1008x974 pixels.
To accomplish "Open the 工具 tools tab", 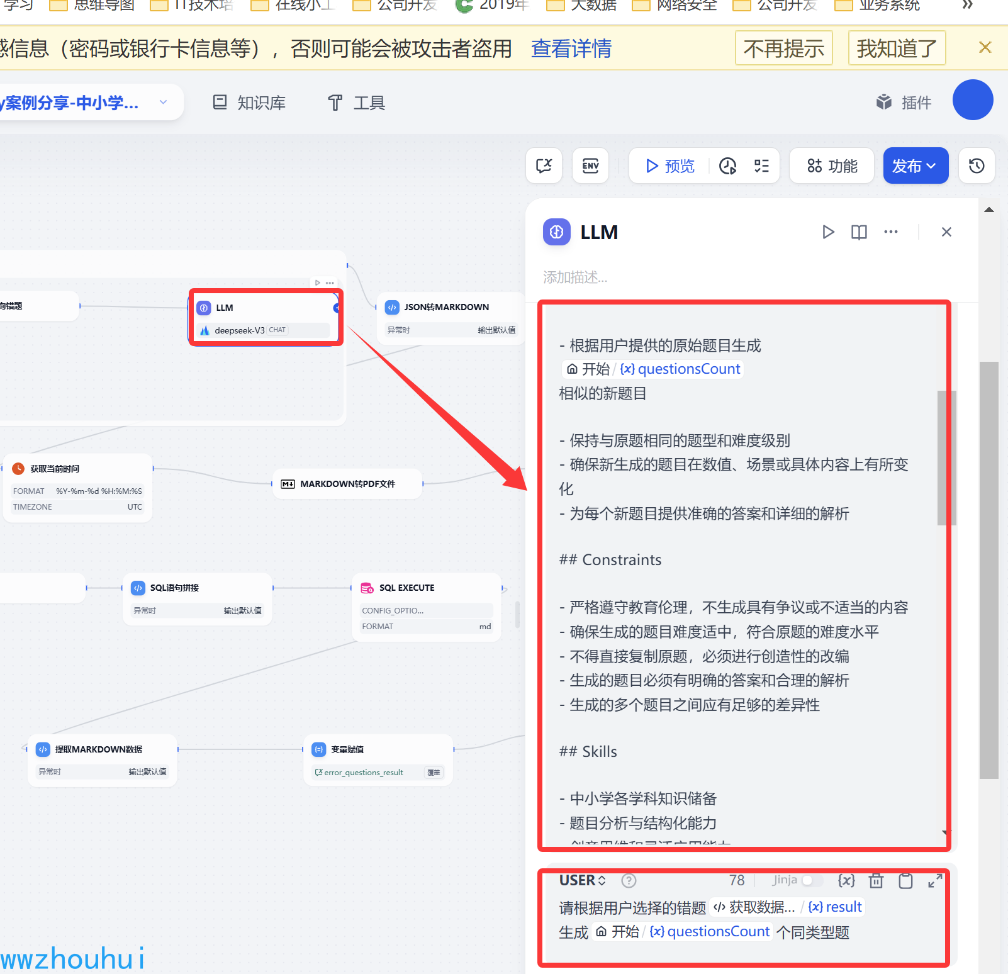I will click(357, 103).
